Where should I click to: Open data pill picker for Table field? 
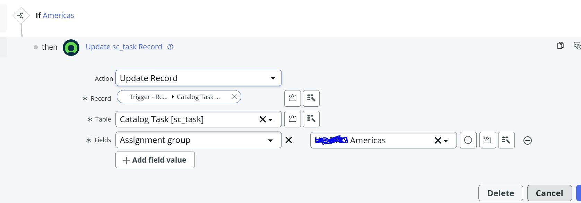coord(311,119)
